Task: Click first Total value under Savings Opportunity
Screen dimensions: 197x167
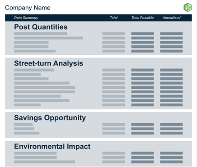Action: click(x=113, y=124)
